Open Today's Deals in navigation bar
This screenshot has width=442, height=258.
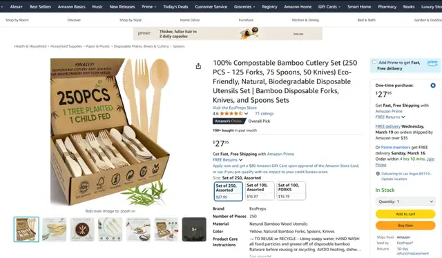[175, 6]
